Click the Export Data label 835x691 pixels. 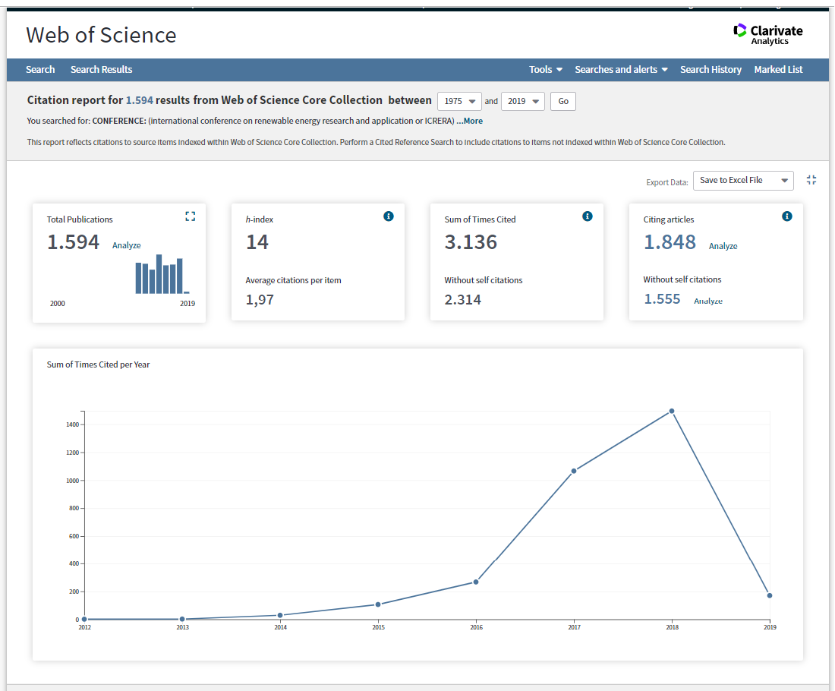[666, 182]
